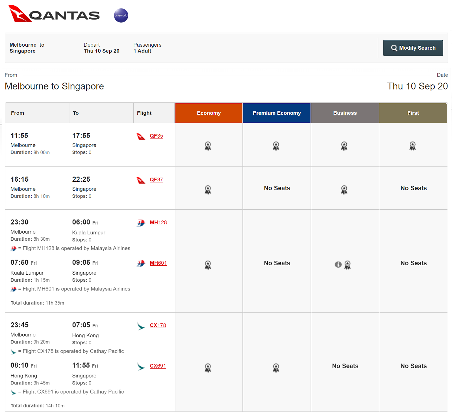The image size is (452, 415).
Task: Select Business reward seat for MH128 itinerary
Action: point(347,265)
